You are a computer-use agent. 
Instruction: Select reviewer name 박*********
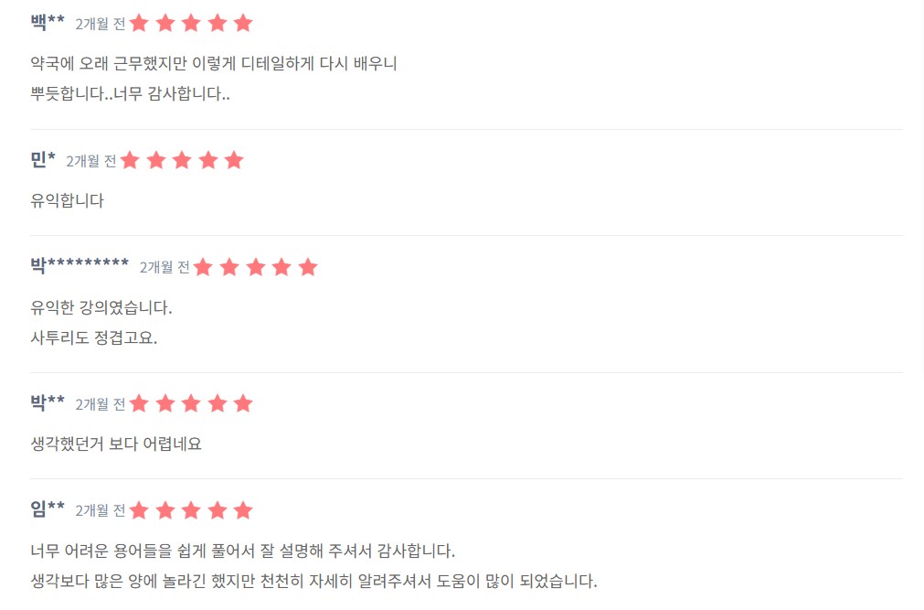(80, 265)
